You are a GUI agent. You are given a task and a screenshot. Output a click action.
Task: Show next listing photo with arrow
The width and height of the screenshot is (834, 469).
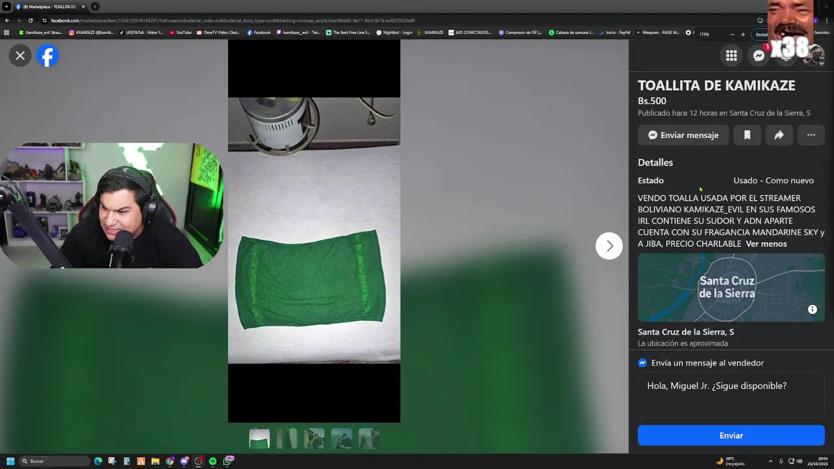(x=609, y=246)
